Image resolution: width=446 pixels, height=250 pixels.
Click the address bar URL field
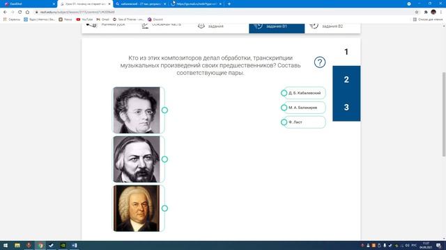(x=224, y=12)
